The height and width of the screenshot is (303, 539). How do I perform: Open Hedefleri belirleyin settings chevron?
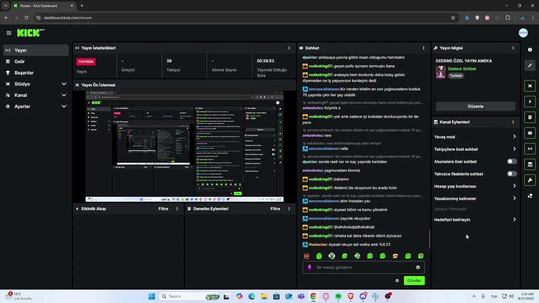[514, 220]
